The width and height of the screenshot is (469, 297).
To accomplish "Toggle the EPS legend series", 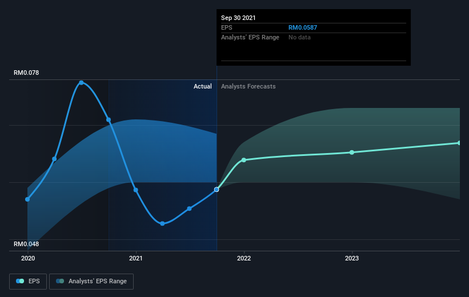I will tap(28, 282).
